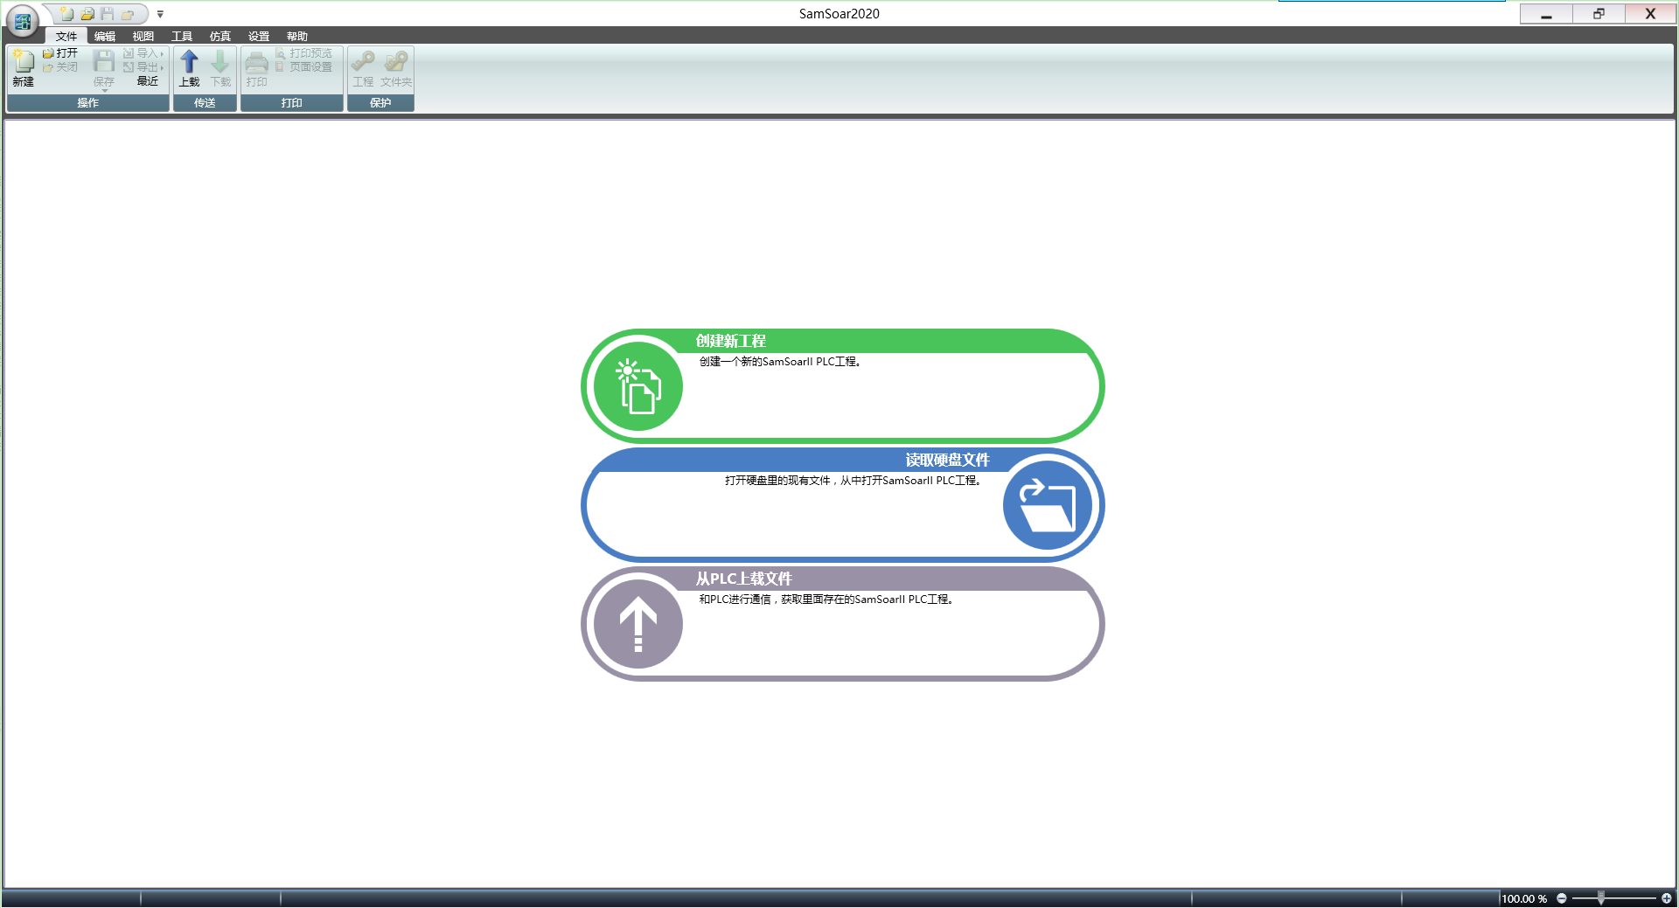The height and width of the screenshot is (908, 1679).
Task: Click the zoom in plus button
Action: [1667, 898]
